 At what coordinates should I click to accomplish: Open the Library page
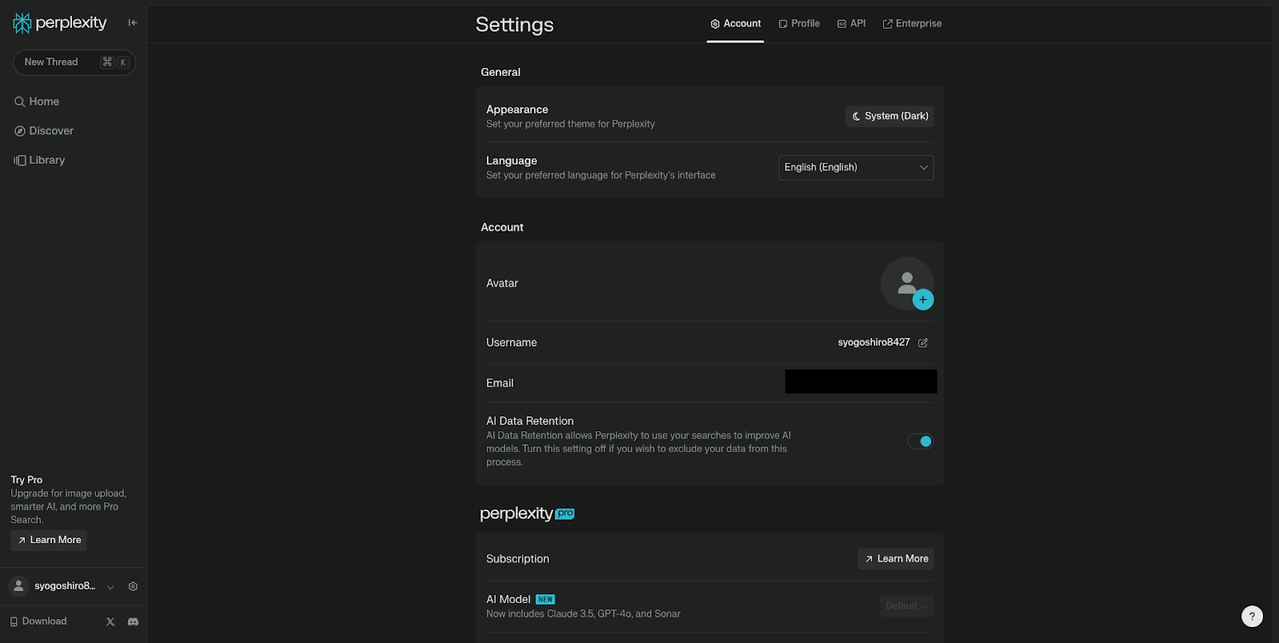(x=39, y=160)
